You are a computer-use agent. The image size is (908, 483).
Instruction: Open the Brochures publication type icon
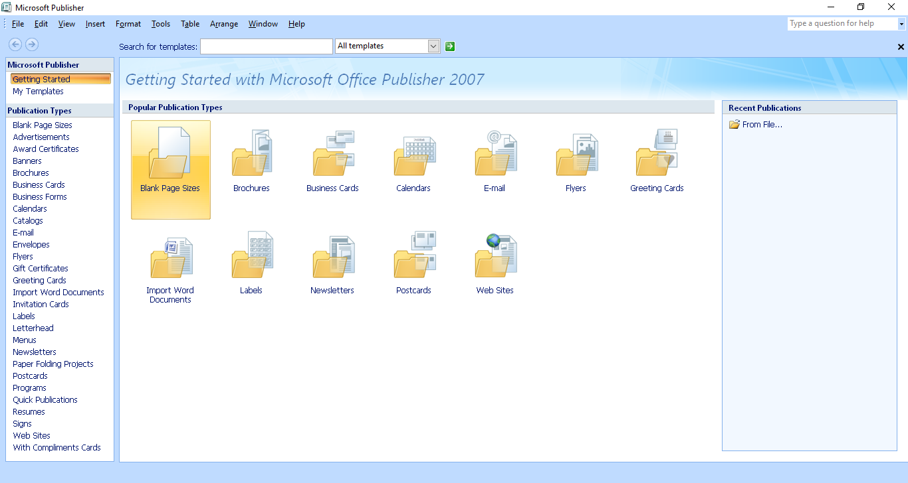click(x=251, y=154)
